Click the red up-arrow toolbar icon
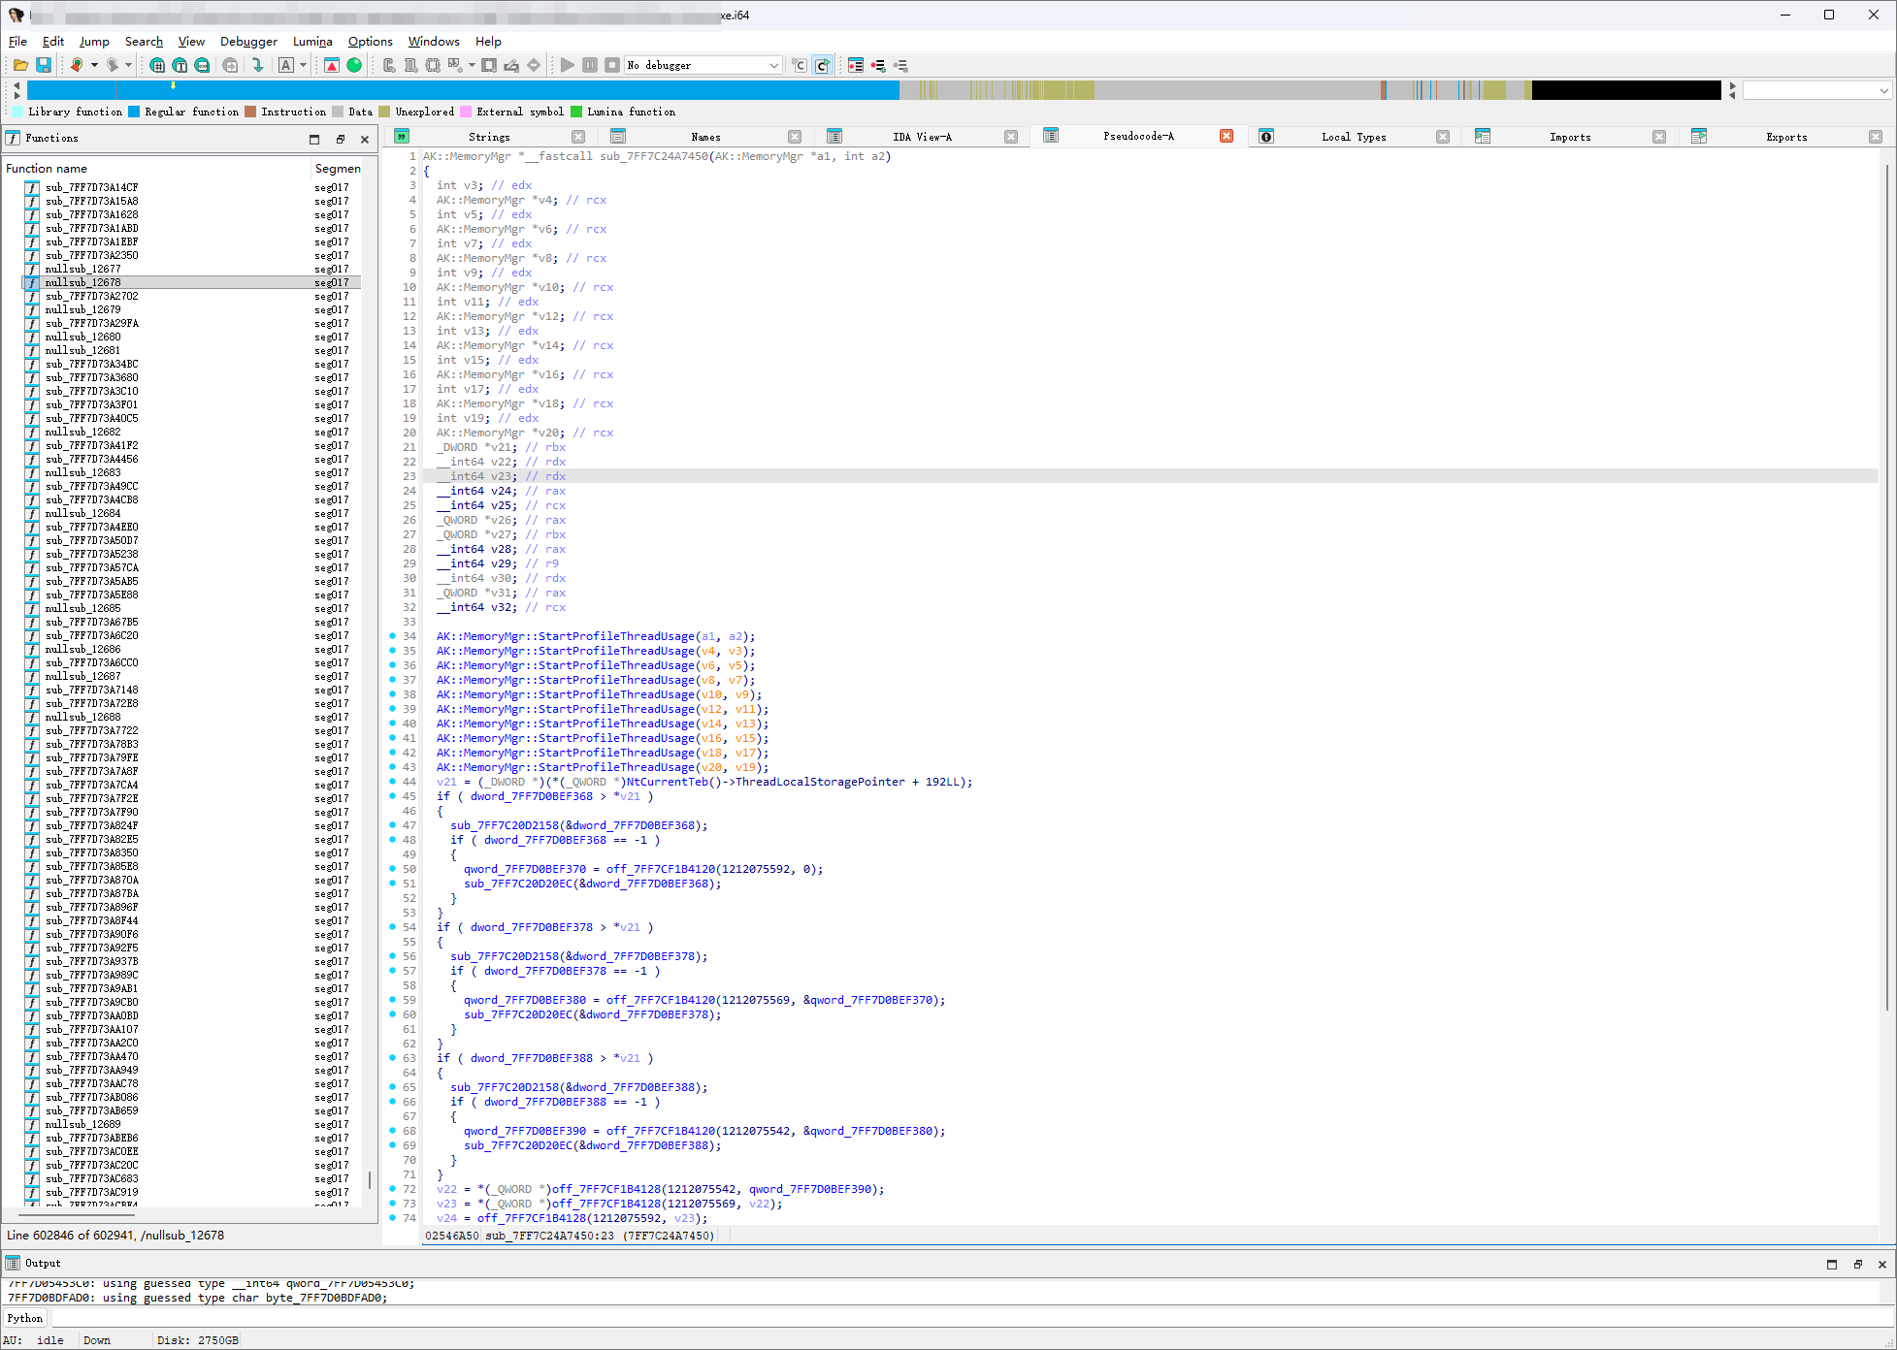Viewport: 1897px width, 1350px height. click(332, 65)
